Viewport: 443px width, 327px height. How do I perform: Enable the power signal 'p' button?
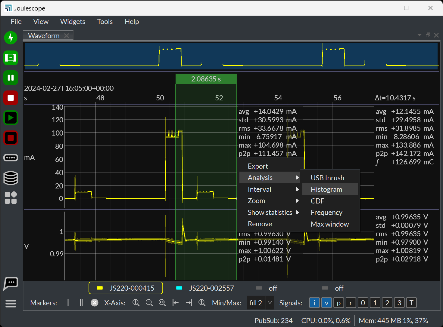[x=338, y=303]
